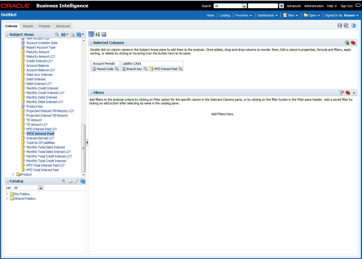
Task: Collapse the Catalog pane
Action: click(x=7, y=181)
